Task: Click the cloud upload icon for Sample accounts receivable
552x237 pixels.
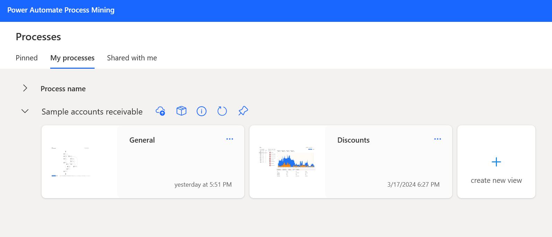Action: click(x=160, y=111)
